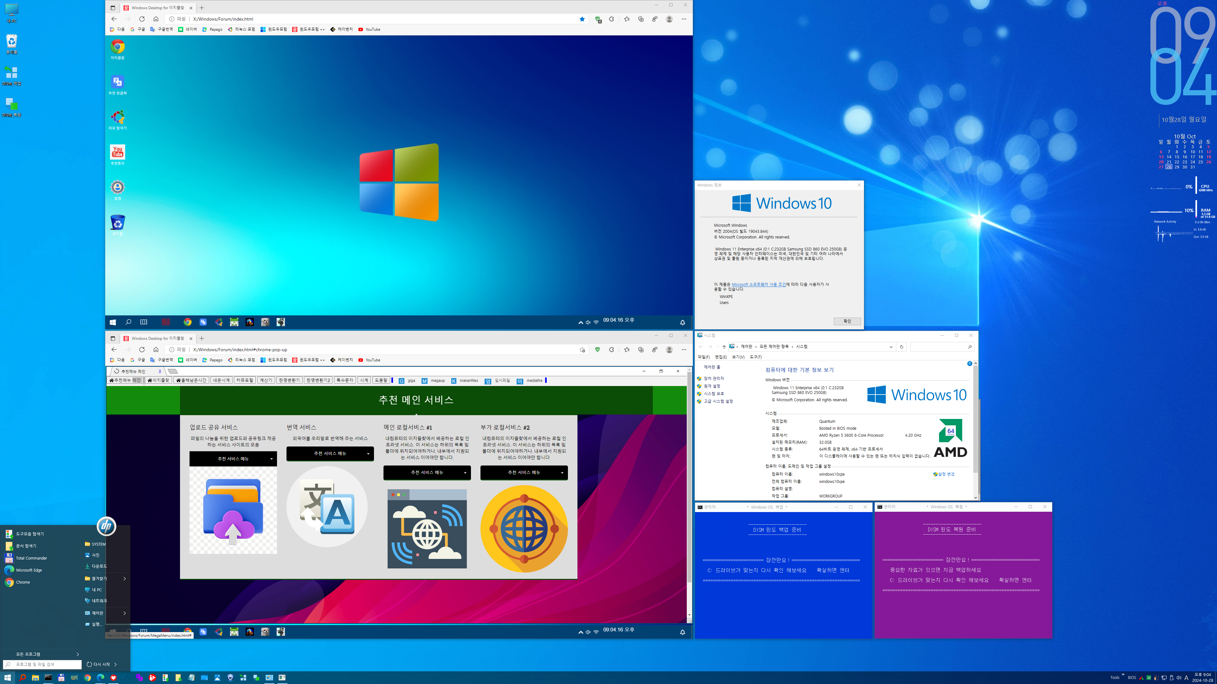Open the krakenfiles shortcut link
Viewport: 1217px width, 684px height.
(465, 380)
